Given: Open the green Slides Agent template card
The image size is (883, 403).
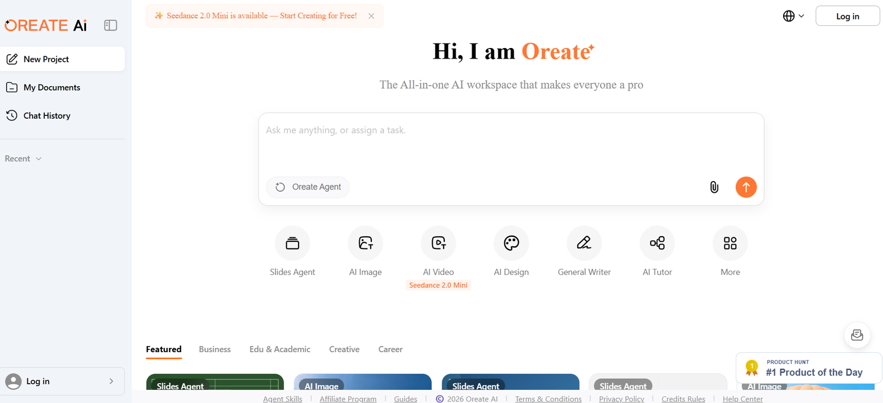Looking at the screenshot, I should coord(215,382).
